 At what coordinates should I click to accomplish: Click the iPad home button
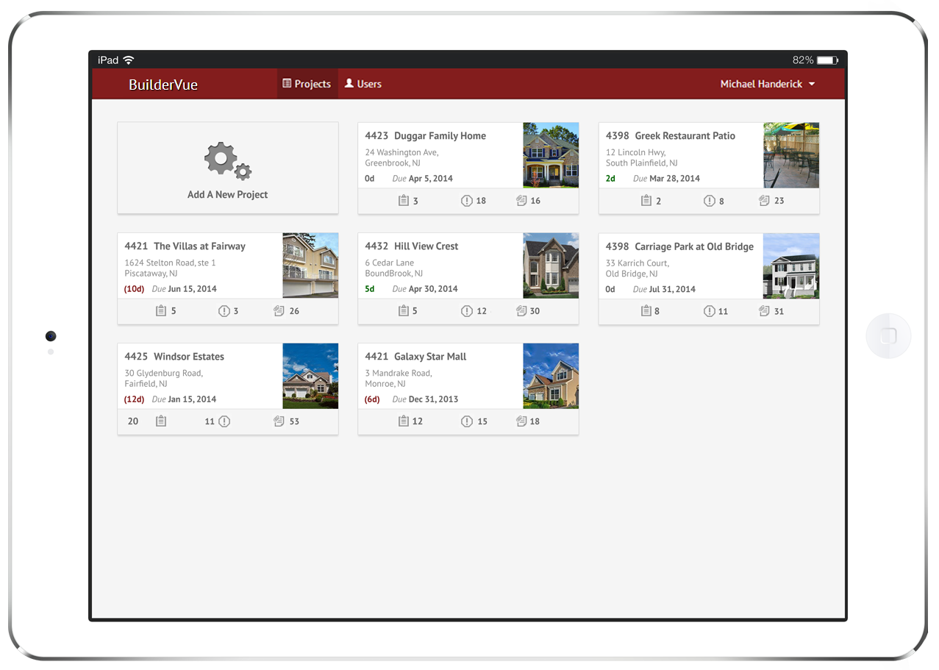[888, 336]
